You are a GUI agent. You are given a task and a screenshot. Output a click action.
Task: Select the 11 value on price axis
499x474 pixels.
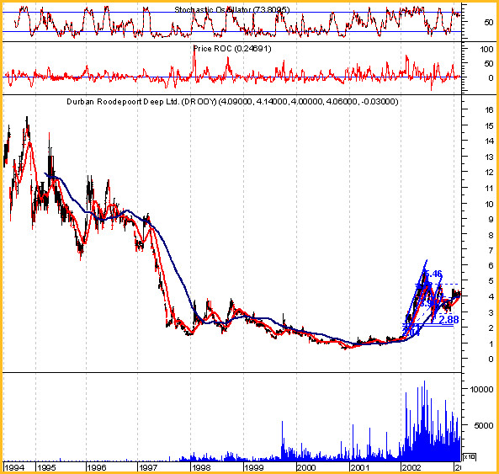pos(489,188)
